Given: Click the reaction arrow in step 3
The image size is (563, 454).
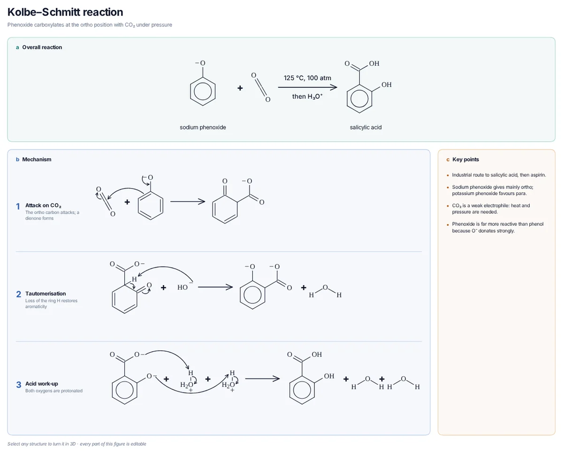Looking at the screenshot, I should point(262,379).
